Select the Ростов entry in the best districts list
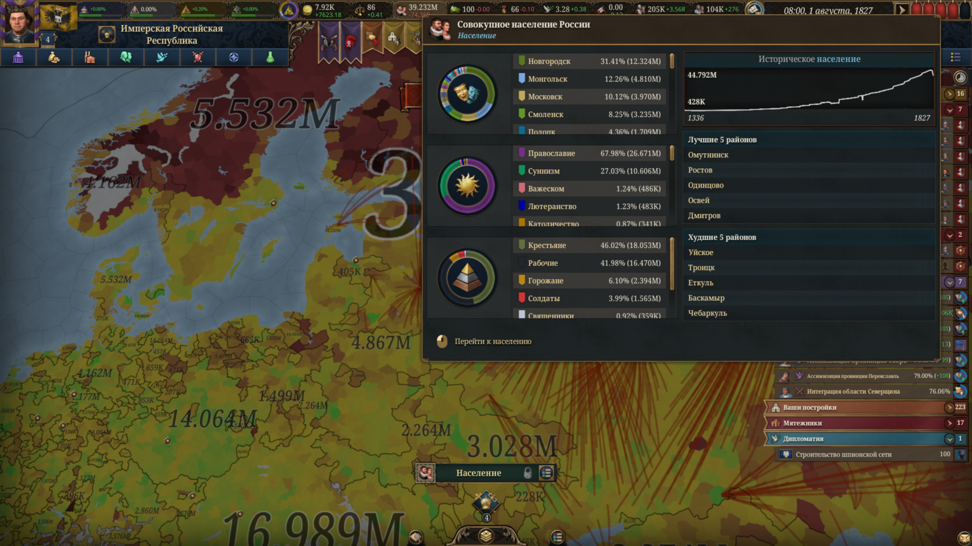This screenshot has width=972, height=546. pyautogui.click(x=700, y=170)
